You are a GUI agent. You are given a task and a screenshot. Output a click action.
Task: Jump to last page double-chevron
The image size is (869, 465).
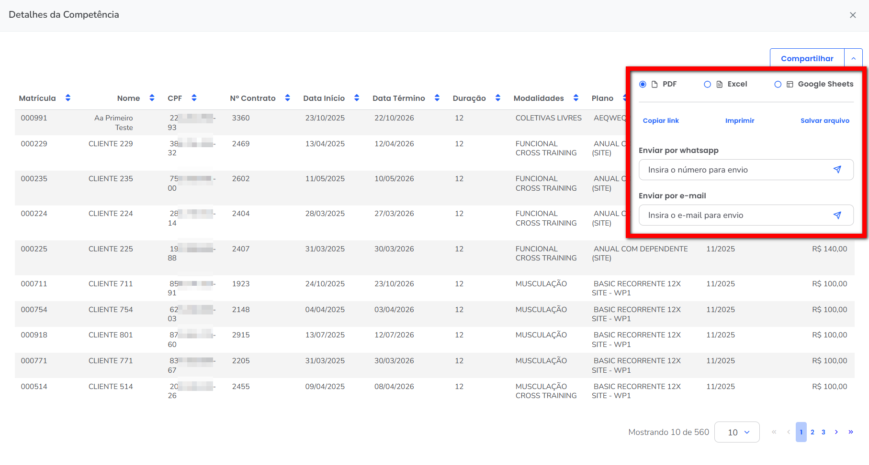click(x=851, y=432)
